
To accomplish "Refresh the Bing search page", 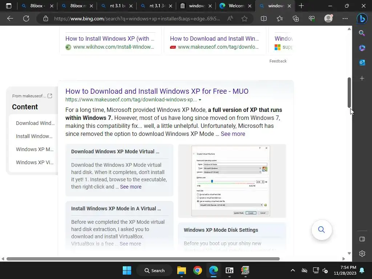I will tap(26, 19).
